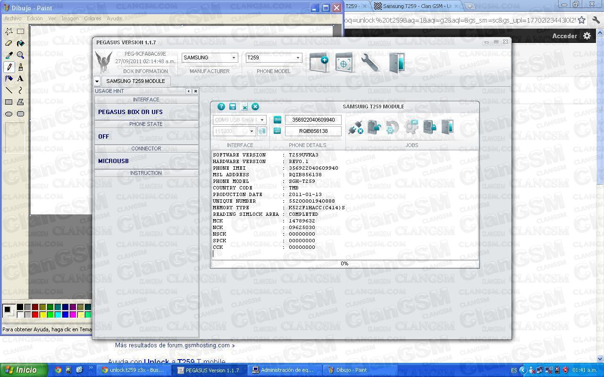Viewport: 604px width, 377px height.
Task: Click the serial field RQIB856138
Action: coord(313,131)
